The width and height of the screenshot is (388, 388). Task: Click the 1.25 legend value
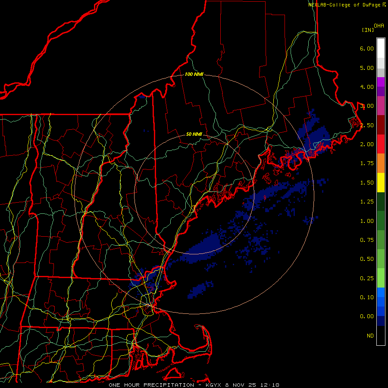(366, 202)
